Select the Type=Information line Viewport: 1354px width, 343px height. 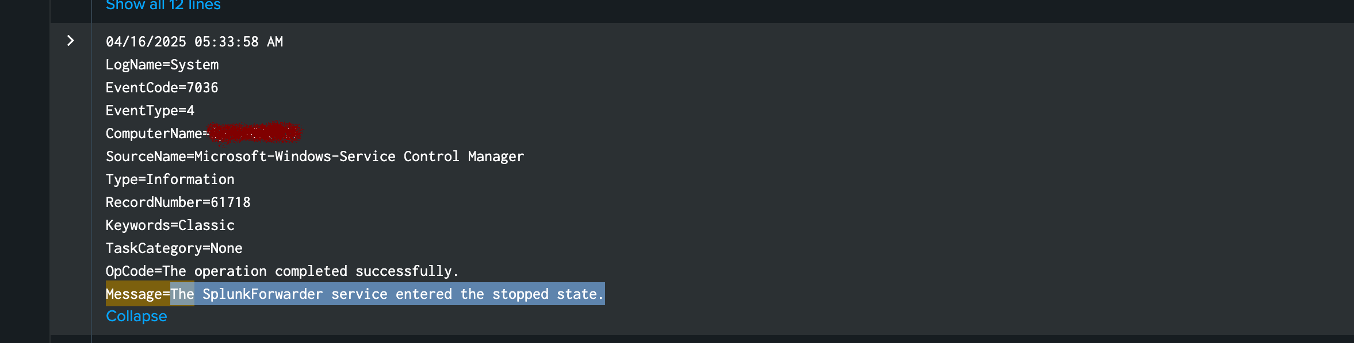170,180
